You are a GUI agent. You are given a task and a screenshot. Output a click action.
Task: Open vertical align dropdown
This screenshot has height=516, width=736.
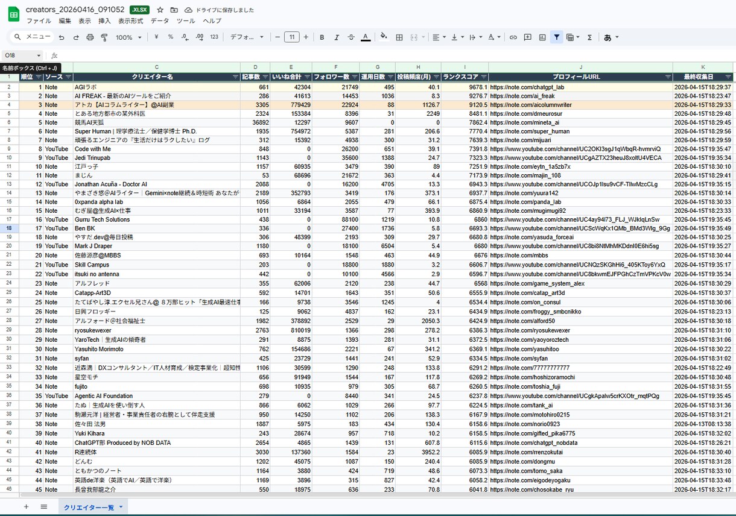click(x=457, y=37)
